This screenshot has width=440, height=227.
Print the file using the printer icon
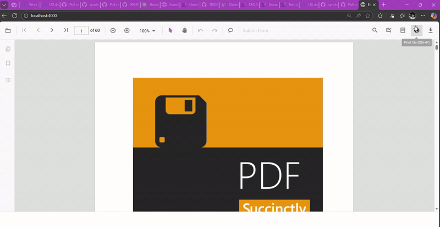click(417, 30)
